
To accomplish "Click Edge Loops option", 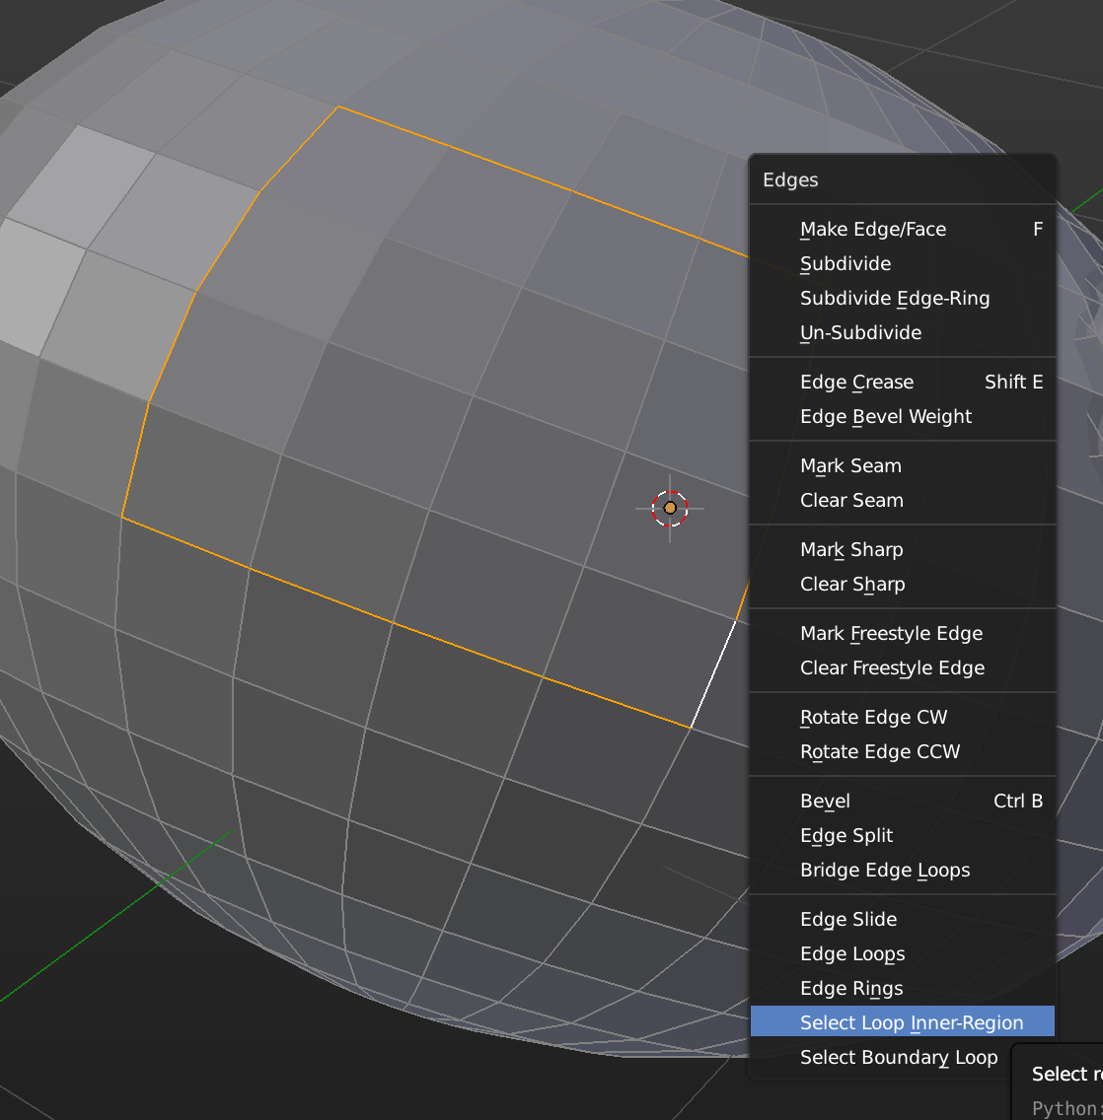I will tap(902, 953).
